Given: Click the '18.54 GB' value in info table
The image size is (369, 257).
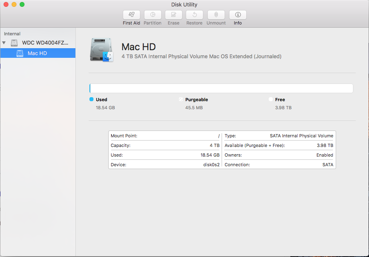Looking at the screenshot, I should coord(210,155).
